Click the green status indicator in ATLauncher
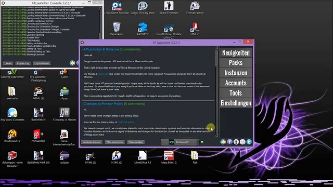Image resolution: width=333 pixels, height=187 pixels. pos(202,142)
